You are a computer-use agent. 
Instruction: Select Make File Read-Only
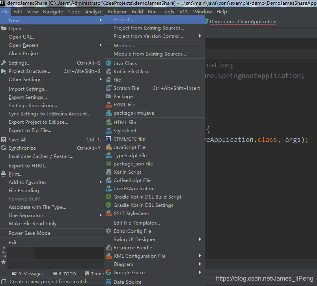(52, 224)
